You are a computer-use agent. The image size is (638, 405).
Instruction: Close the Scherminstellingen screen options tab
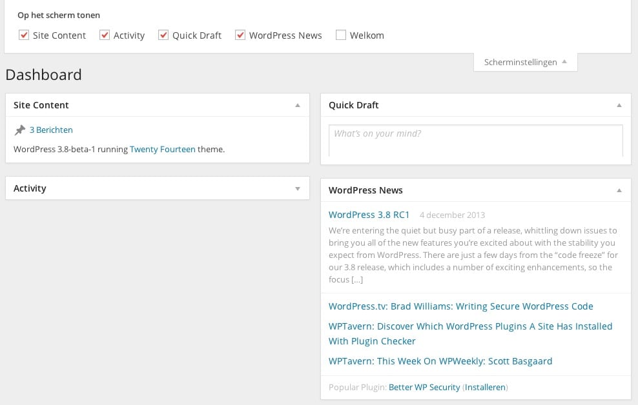(x=525, y=62)
